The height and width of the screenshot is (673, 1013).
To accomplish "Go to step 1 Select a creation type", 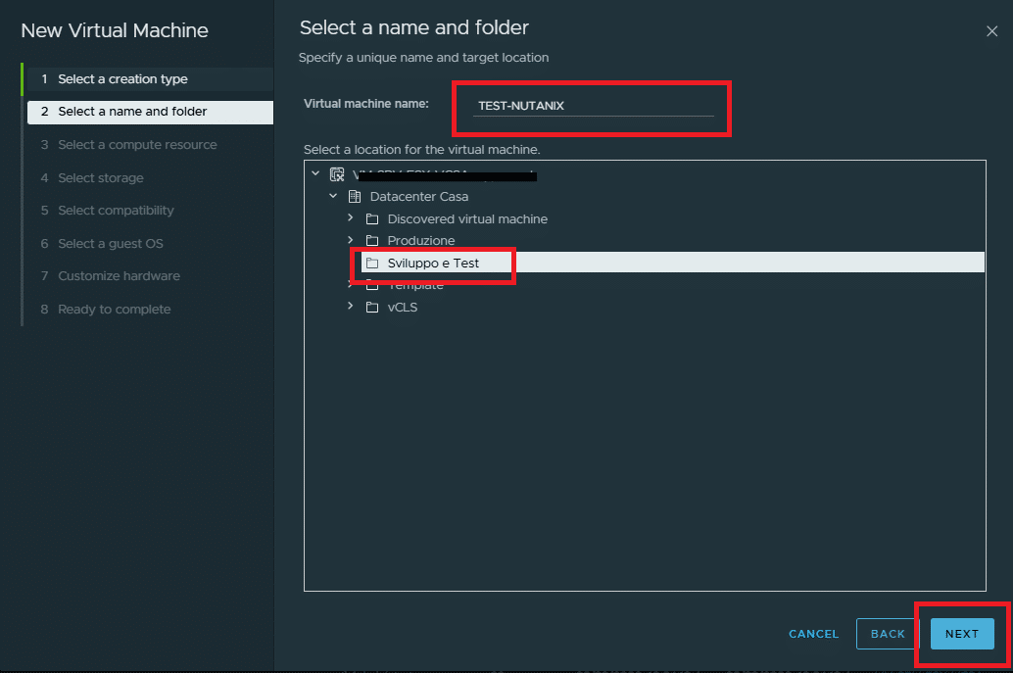I will tap(122, 79).
